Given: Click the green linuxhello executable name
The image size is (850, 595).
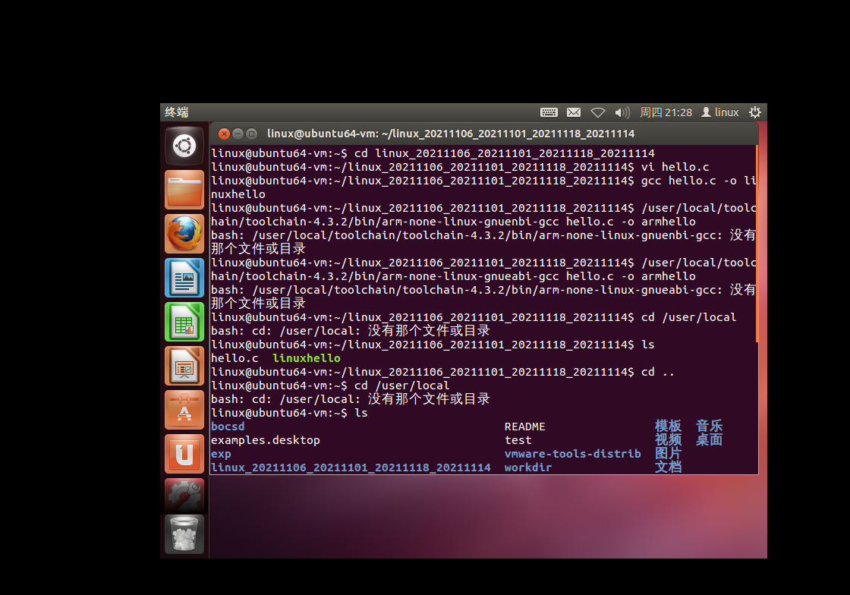Looking at the screenshot, I should (307, 358).
